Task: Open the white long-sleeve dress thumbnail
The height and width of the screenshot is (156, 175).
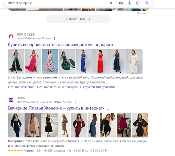Action: click(134, 62)
